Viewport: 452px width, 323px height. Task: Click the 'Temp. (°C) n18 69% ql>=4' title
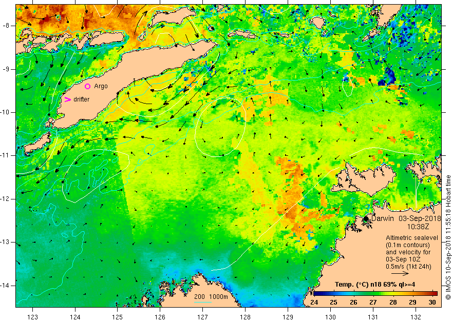(x=375, y=285)
